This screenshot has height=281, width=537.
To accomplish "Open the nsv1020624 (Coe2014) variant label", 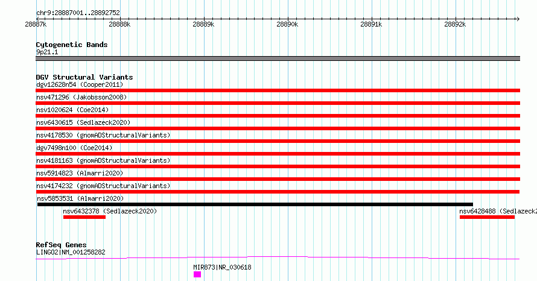I will click(x=72, y=110).
